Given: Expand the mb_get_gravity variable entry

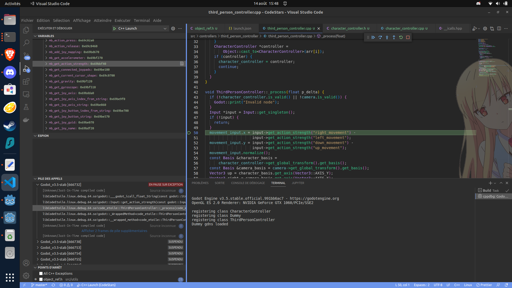Looking at the screenshot, I should 46,81.
